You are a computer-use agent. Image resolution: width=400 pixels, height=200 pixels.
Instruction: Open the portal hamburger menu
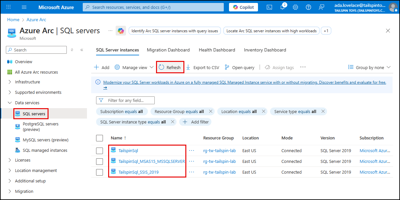point(24,7)
